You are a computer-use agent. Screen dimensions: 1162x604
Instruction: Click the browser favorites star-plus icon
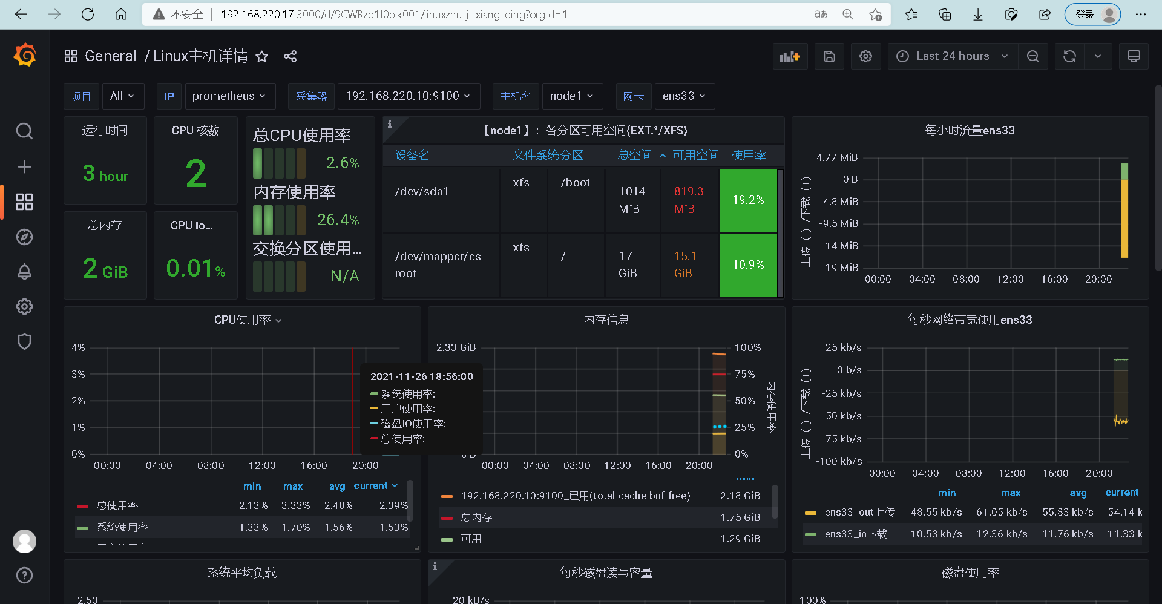875,15
